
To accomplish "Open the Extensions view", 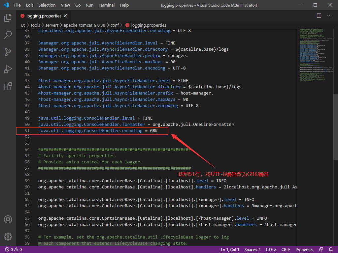I will 8,86.
